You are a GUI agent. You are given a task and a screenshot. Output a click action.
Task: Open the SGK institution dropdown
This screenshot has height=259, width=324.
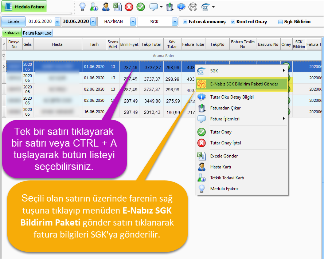175,21
